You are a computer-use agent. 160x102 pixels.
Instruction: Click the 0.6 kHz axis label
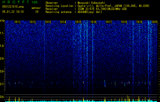(x=2, y=97)
